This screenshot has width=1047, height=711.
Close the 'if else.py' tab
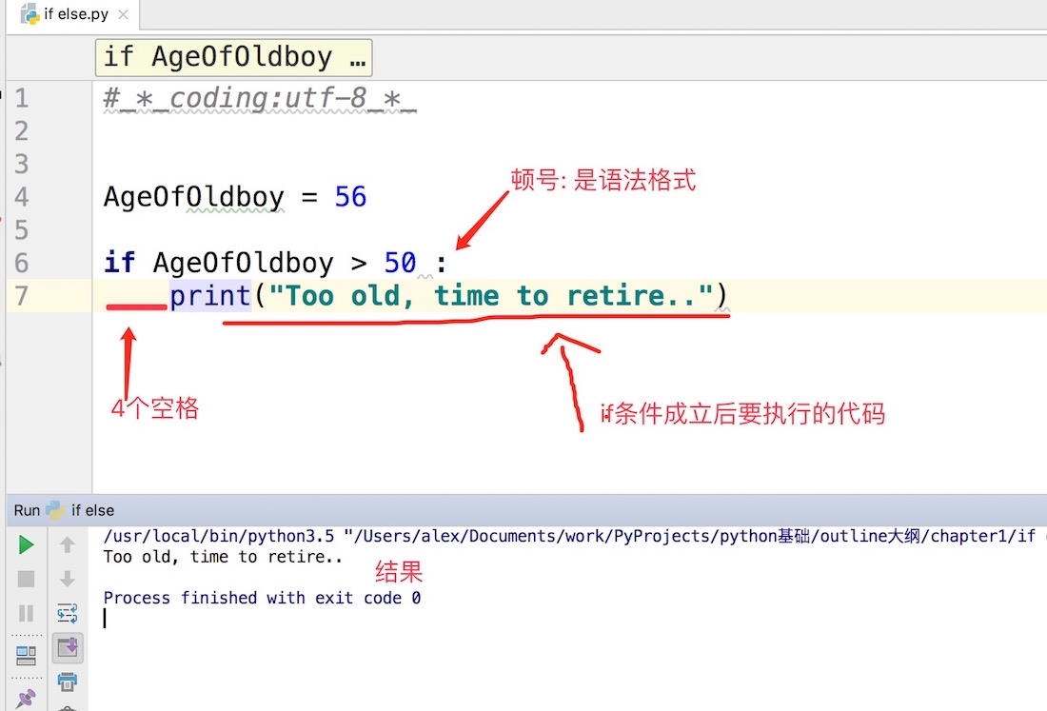123,14
